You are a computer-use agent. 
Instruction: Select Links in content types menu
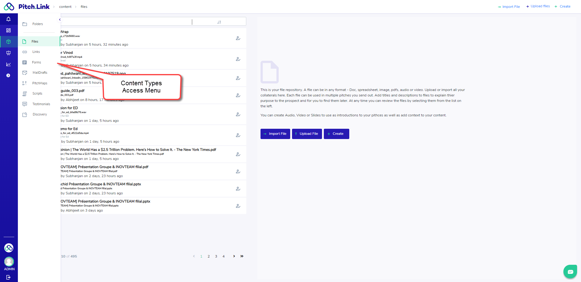point(36,52)
